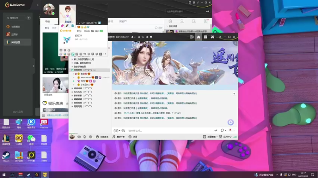Viewport: 318px width, 178px height.
Task: Toggle the microphone icon in bottom bar
Action: pyautogui.click(x=85, y=136)
